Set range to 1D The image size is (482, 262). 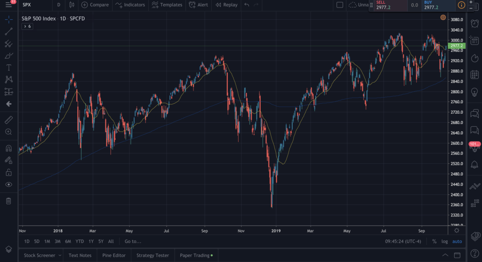click(x=27, y=241)
